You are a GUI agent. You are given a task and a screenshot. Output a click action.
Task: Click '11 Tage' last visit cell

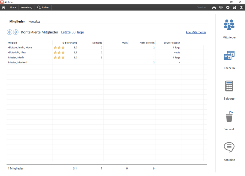[176, 57]
